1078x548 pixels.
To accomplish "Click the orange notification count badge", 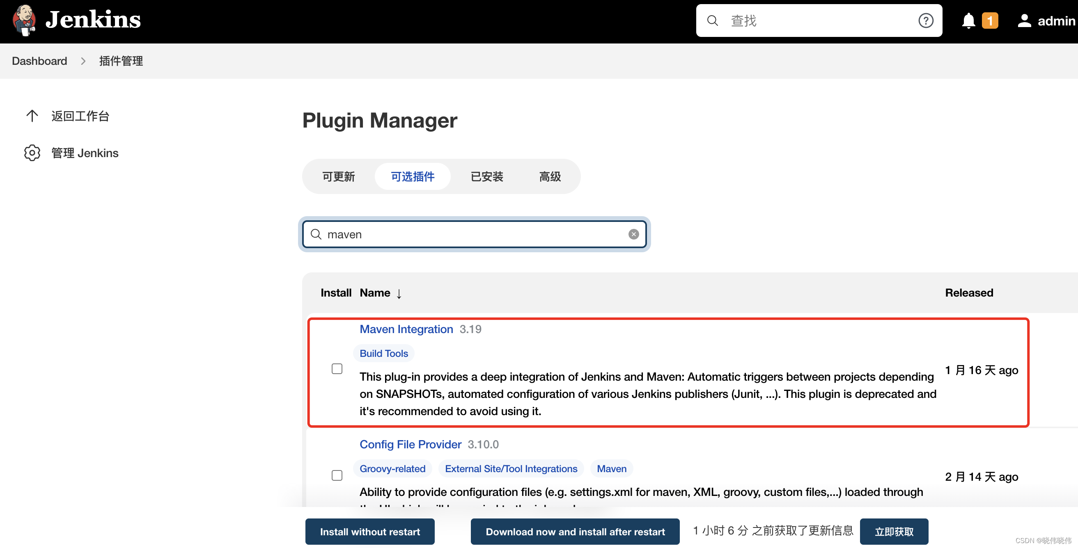I will [989, 21].
